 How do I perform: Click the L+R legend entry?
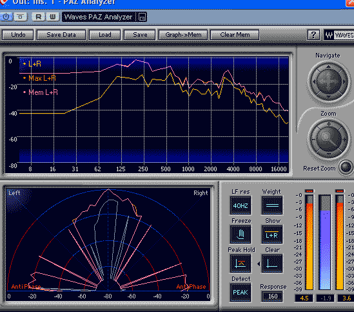point(32,64)
